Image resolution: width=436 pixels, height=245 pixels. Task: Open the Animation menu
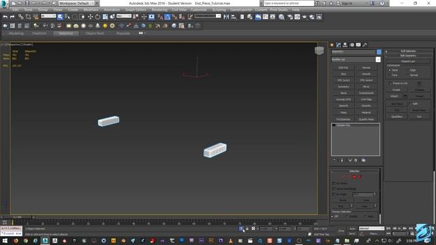112,10
